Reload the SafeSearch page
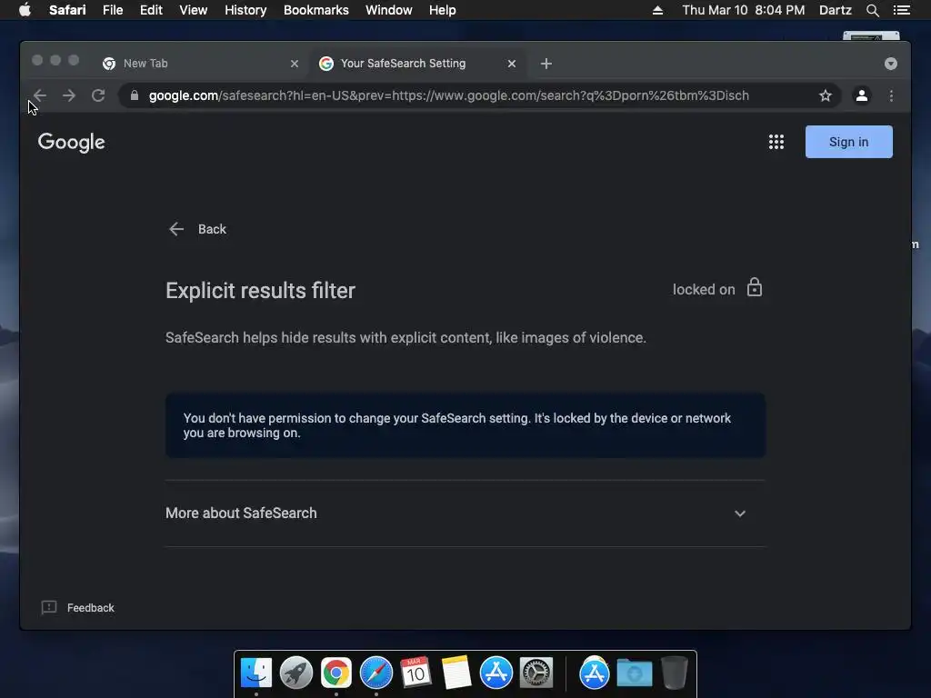This screenshot has height=698, width=931. [98, 95]
